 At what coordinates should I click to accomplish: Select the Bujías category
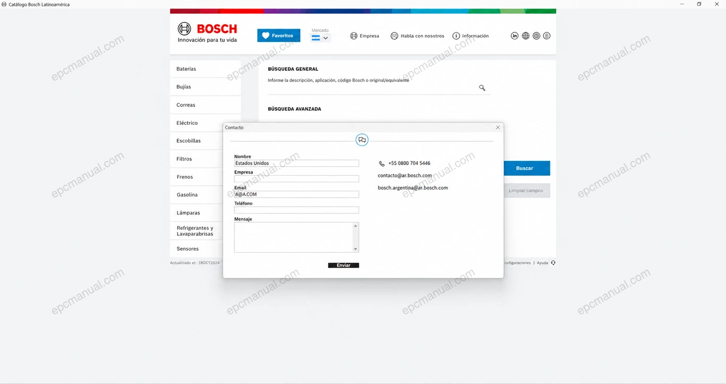[205, 87]
